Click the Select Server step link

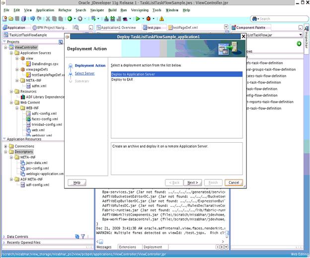pyautogui.click(x=85, y=74)
